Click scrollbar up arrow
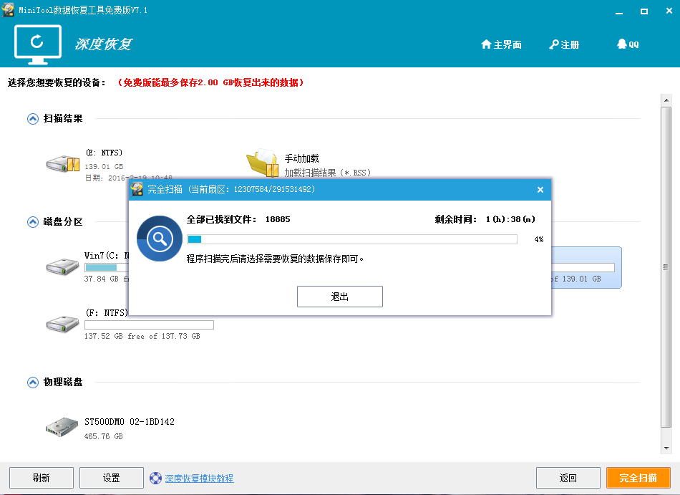680x495 pixels. point(666,100)
